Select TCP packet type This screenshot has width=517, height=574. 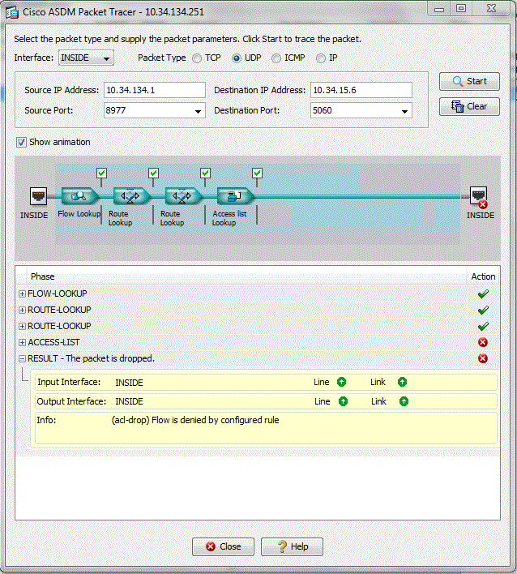(x=197, y=58)
